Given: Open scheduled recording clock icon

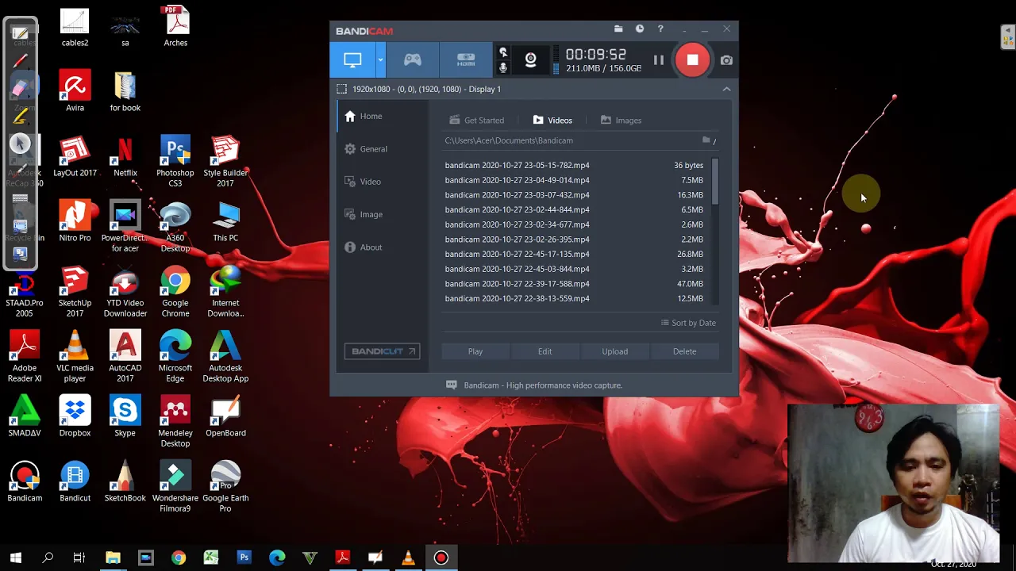Looking at the screenshot, I should pyautogui.click(x=640, y=29).
